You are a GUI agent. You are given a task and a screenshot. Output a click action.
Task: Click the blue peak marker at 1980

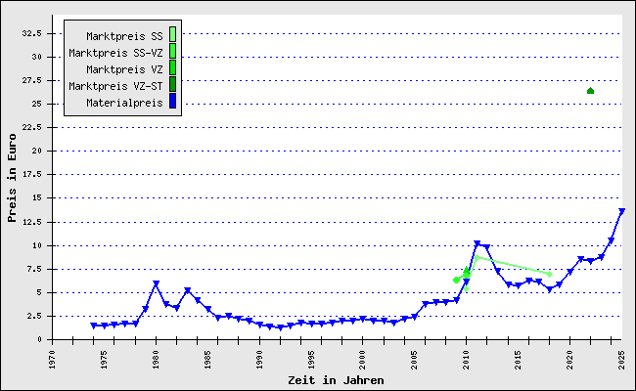pos(156,284)
